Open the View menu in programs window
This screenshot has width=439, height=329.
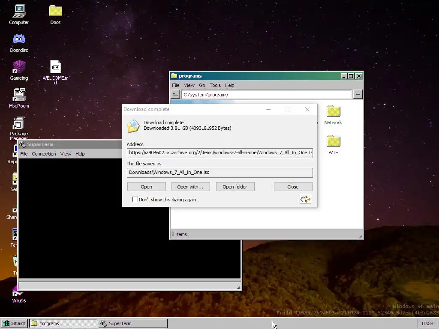pyautogui.click(x=189, y=85)
